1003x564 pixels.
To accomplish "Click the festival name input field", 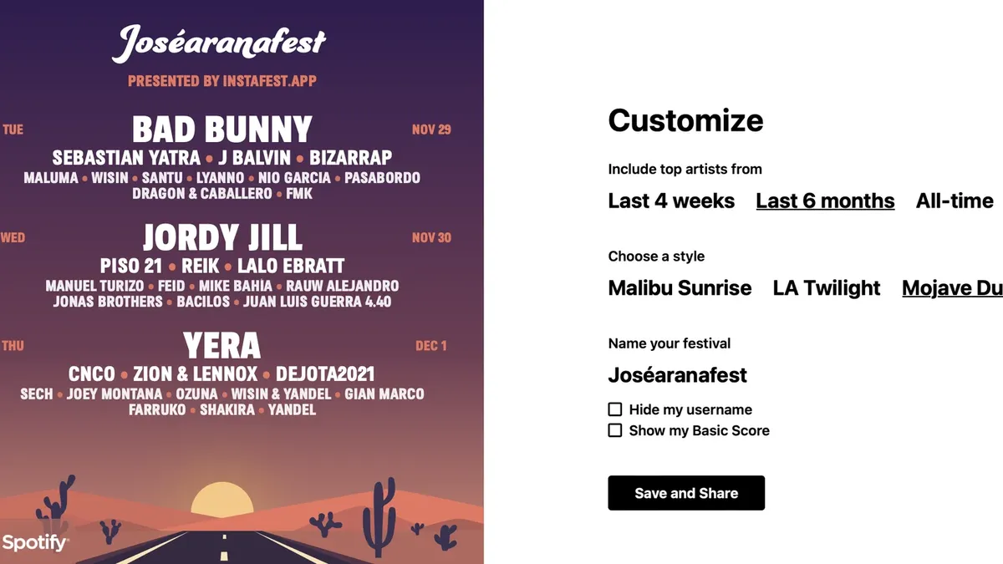I will click(678, 375).
